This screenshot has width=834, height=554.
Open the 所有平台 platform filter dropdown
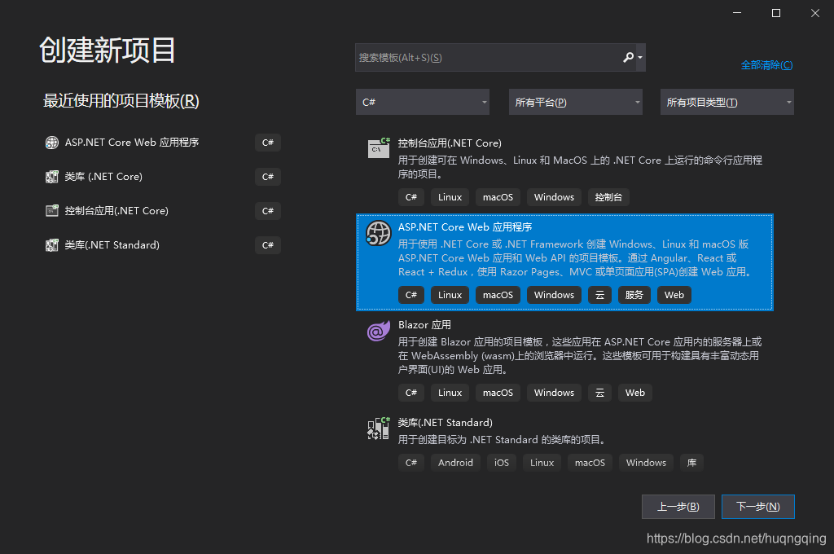click(576, 102)
